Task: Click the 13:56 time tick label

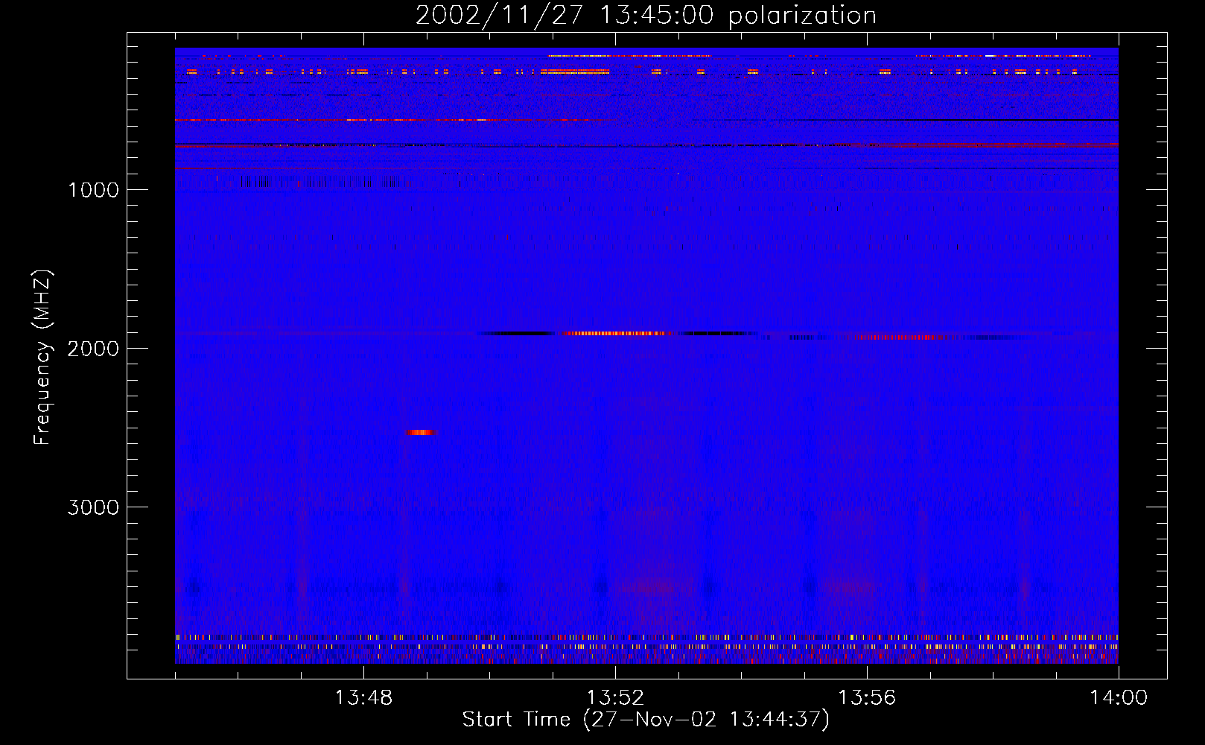Action: coord(867,698)
